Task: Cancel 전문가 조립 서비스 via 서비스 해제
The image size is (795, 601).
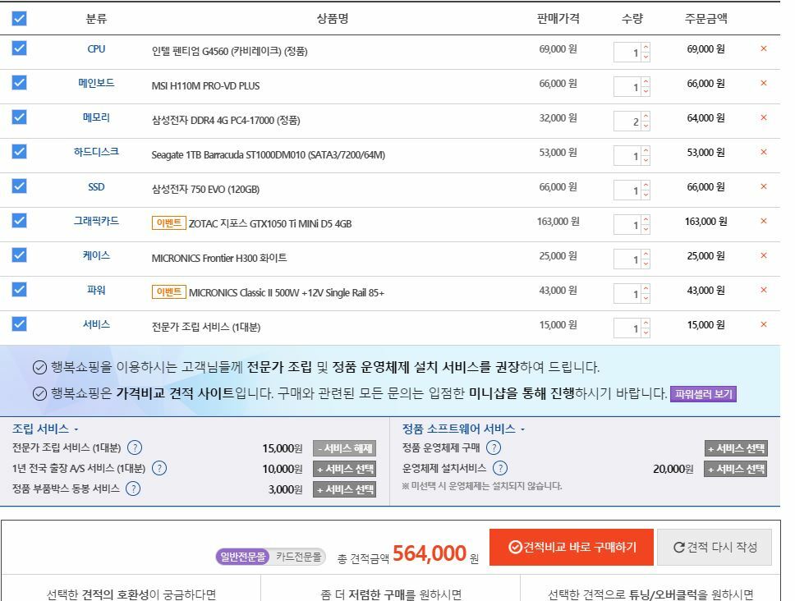Action: click(x=344, y=448)
